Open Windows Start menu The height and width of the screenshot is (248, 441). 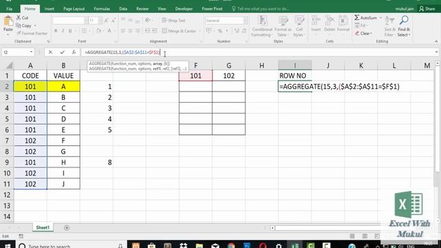click(8, 246)
